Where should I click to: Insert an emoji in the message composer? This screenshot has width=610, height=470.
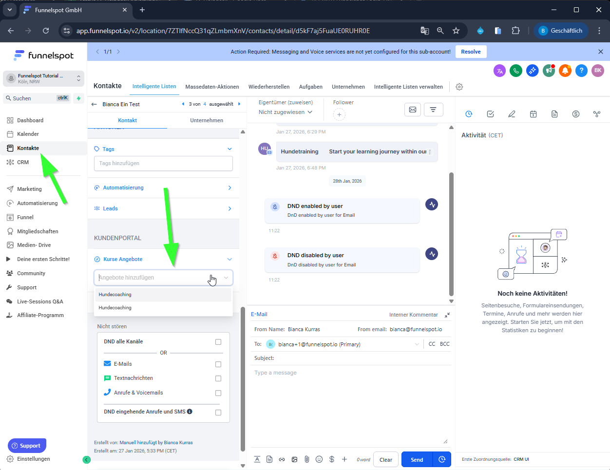point(319,459)
